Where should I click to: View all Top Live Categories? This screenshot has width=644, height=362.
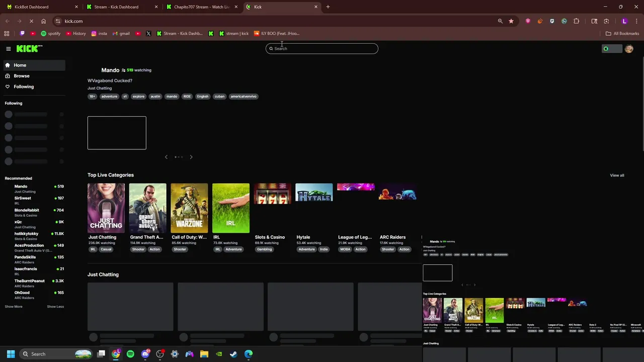617,175
